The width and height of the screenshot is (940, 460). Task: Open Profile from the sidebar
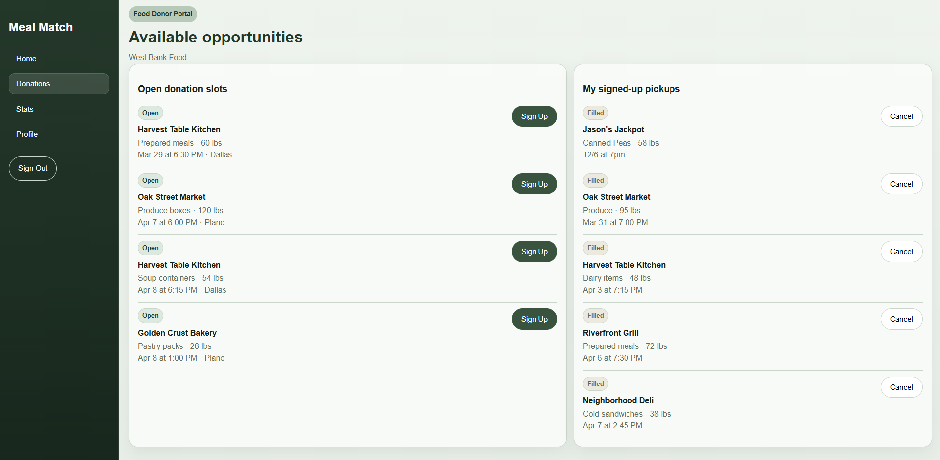(27, 134)
